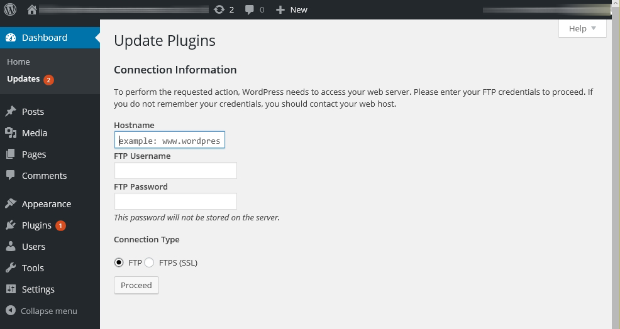This screenshot has width=620, height=329.
Task: Go to Updates submenu under Dashboard
Action: [x=23, y=78]
